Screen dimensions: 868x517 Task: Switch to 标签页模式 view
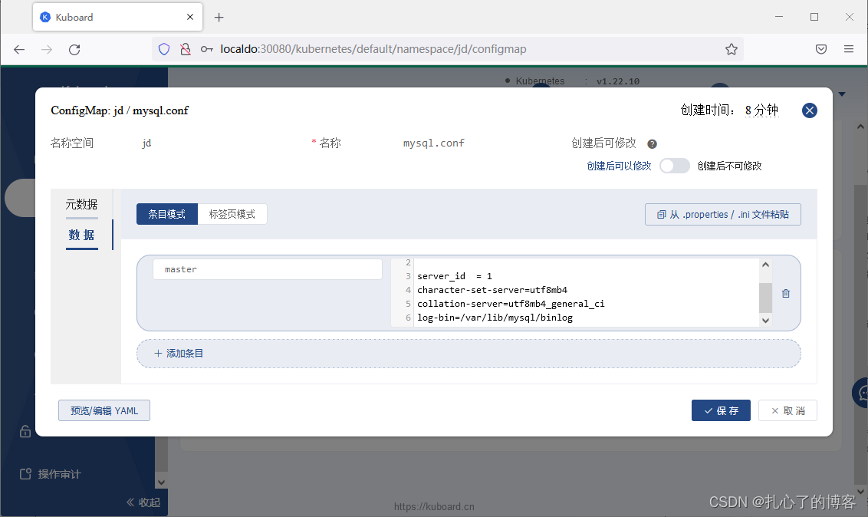[x=232, y=214]
